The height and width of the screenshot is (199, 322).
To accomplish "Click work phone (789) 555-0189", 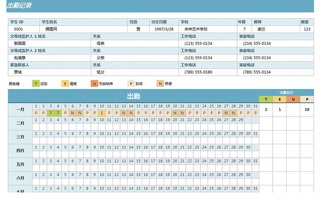I will pos(208,72).
